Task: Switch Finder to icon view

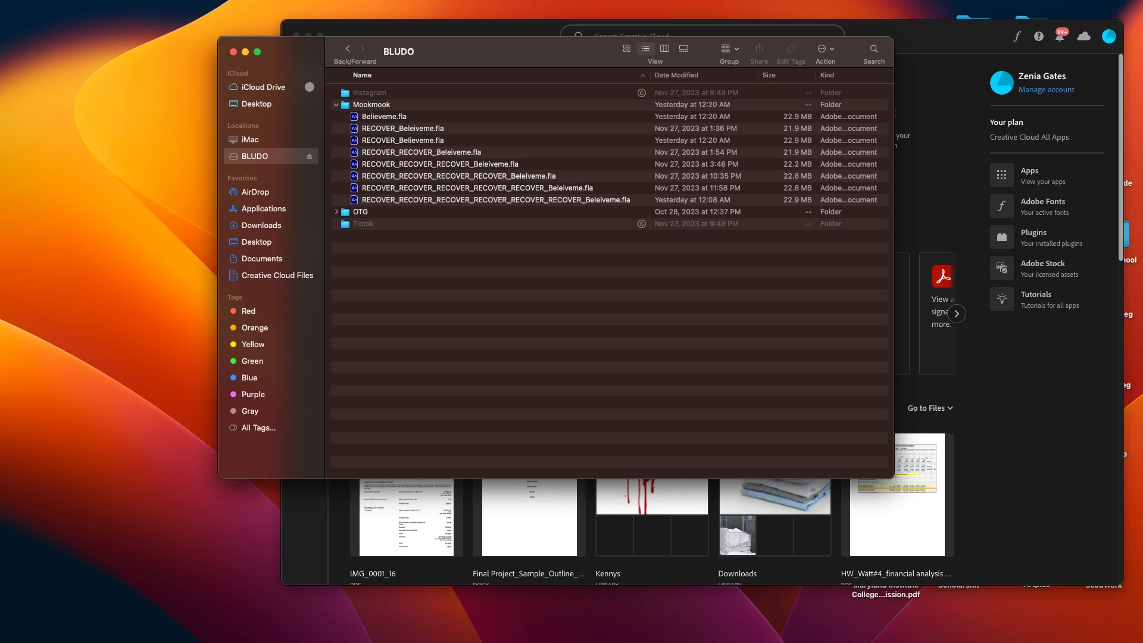Action: tap(626, 49)
